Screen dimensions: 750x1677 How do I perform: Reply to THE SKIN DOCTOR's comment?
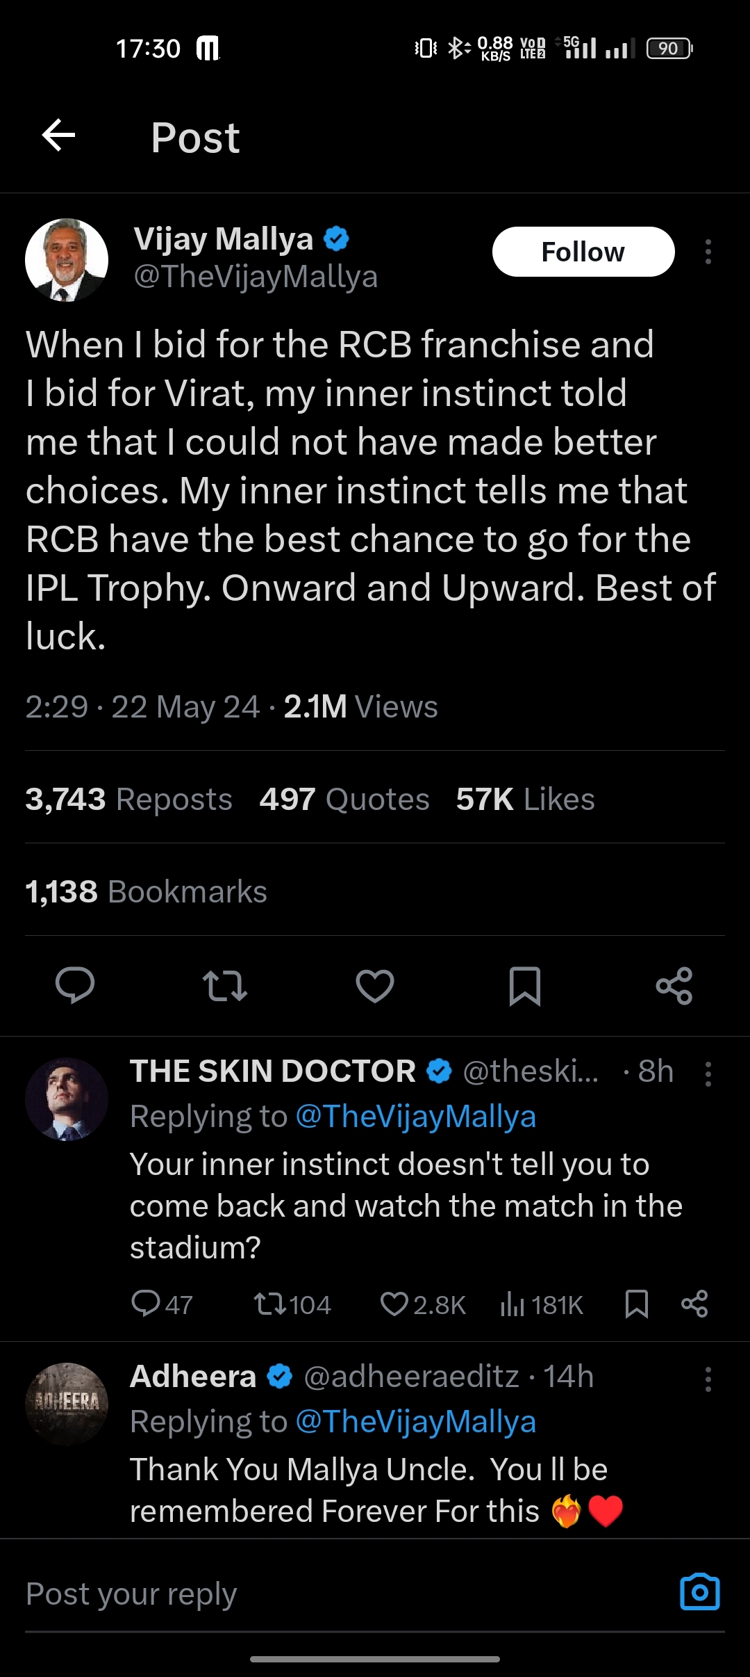tap(146, 1304)
